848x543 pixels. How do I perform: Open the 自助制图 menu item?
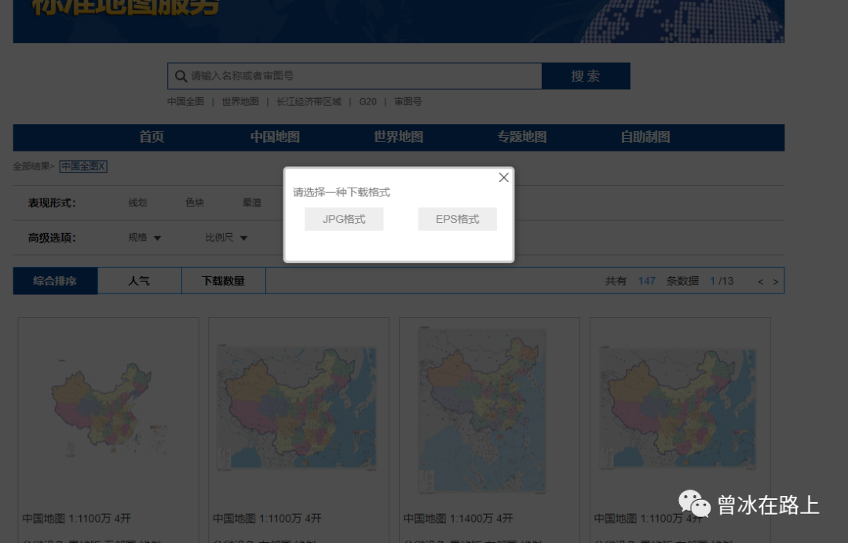(645, 137)
